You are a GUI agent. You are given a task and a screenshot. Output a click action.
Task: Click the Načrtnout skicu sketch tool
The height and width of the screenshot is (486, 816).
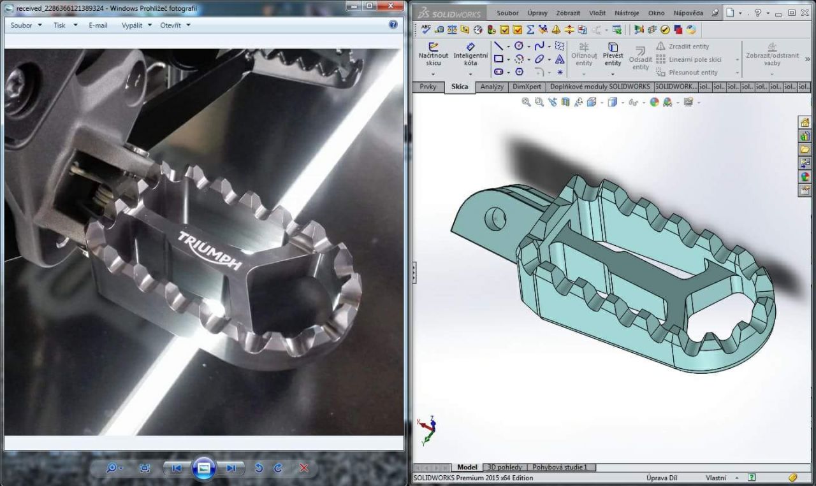[433, 55]
